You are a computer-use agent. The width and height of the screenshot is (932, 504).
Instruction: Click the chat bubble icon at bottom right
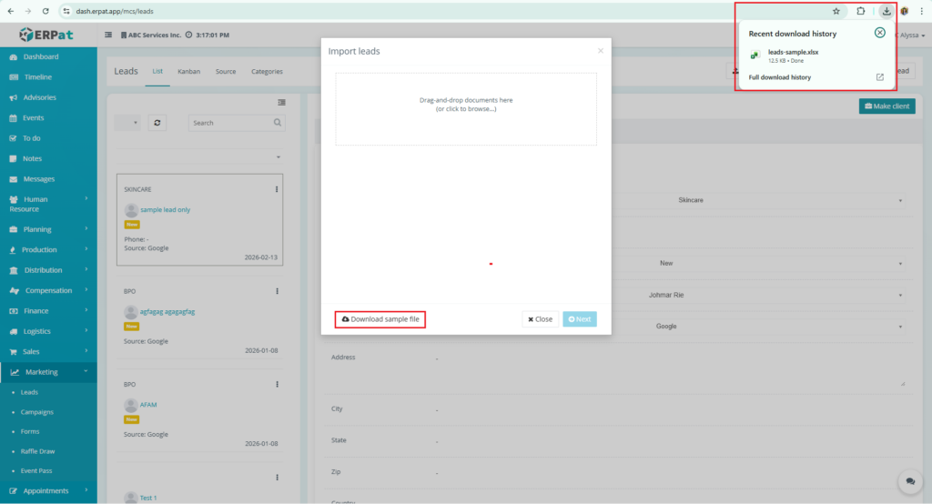click(x=907, y=480)
